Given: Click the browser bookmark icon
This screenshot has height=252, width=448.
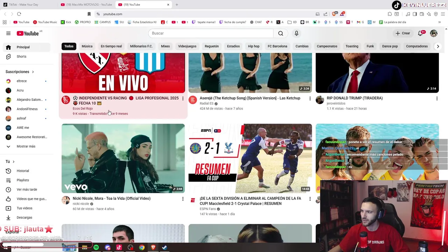Looking at the screenshot, I should pyautogui.click(x=89, y=14).
